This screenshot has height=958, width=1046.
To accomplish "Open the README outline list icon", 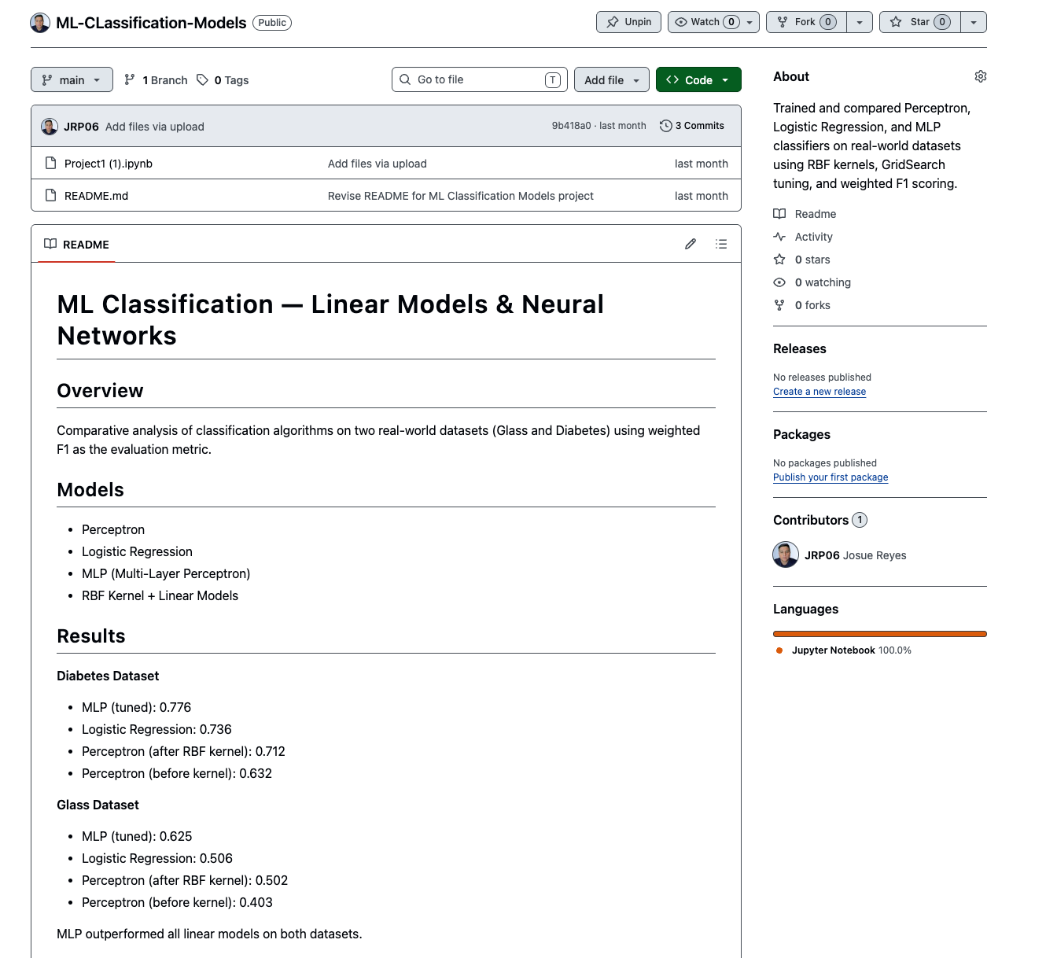I will point(721,244).
